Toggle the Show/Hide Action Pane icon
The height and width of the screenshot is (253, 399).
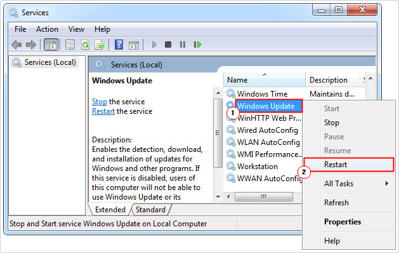(x=134, y=45)
